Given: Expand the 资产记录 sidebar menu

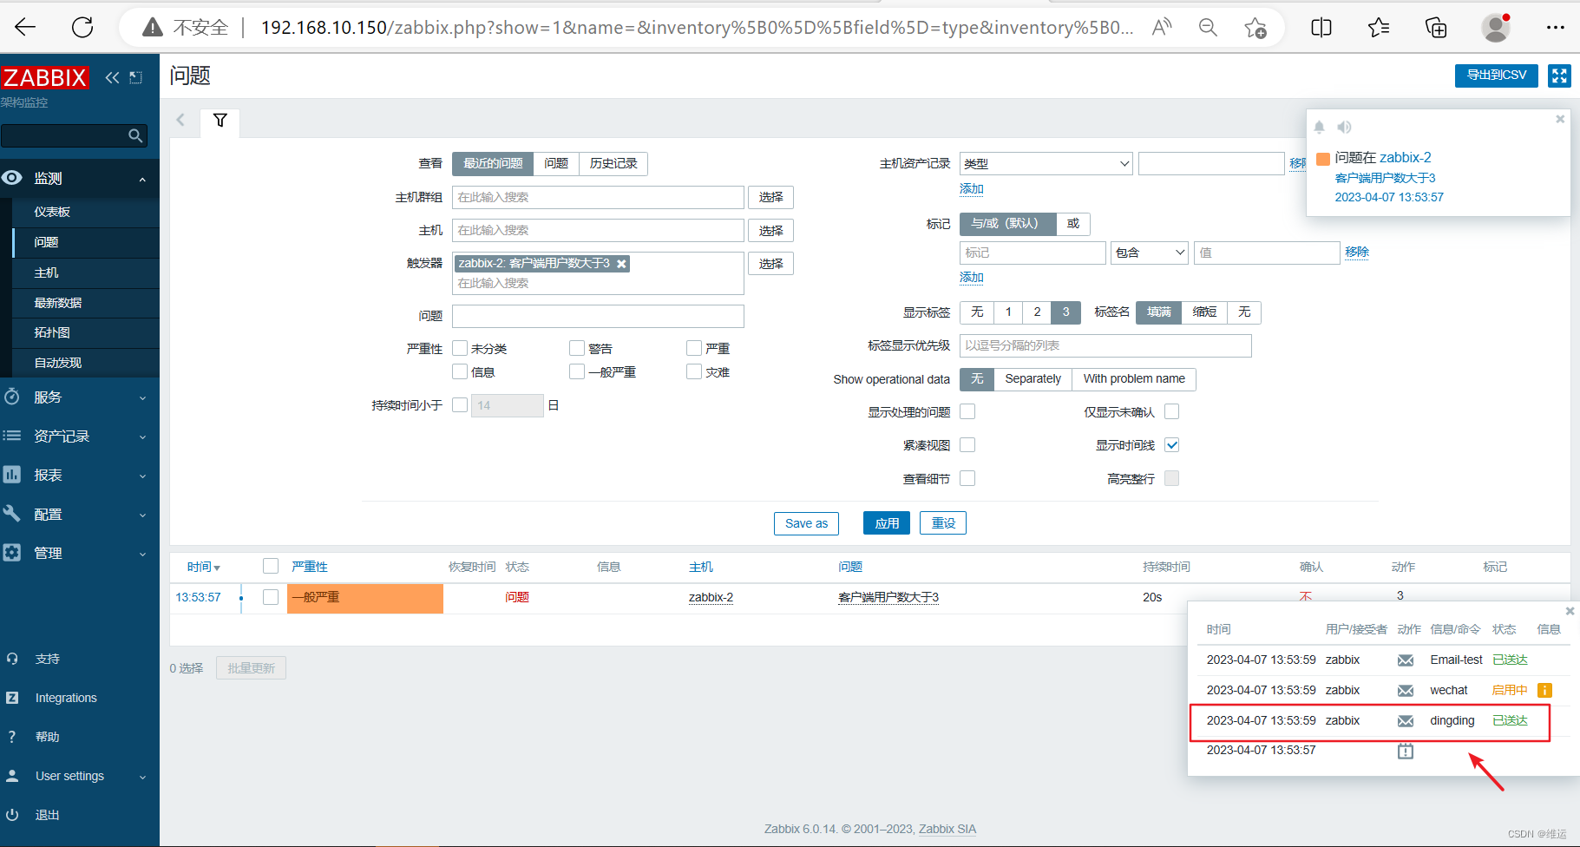Looking at the screenshot, I should point(80,436).
